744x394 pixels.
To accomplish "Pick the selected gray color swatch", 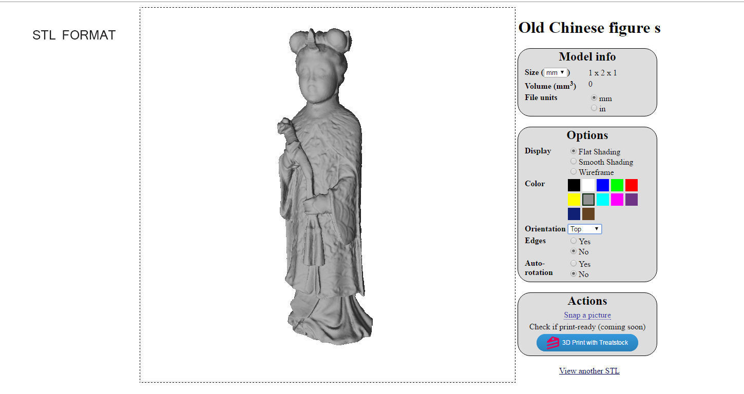I will (x=588, y=200).
